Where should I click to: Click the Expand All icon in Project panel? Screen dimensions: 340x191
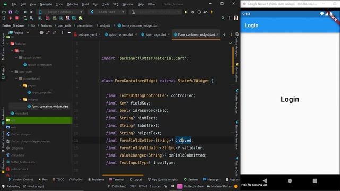click(48, 33)
